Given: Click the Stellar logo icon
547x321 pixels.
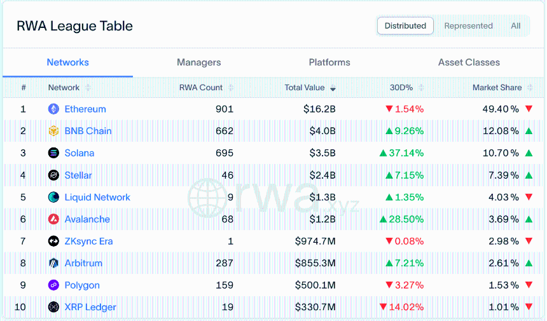Looking at the screenshot, I should 53,175.
